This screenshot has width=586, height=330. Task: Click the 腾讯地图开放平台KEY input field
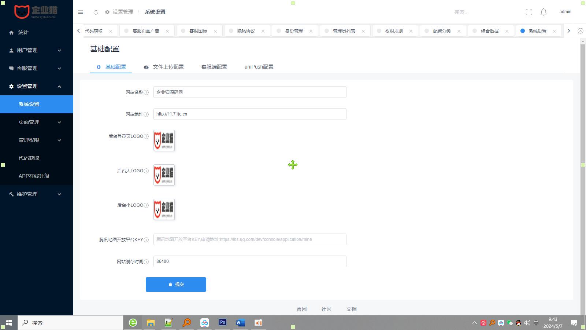(250, 239)
